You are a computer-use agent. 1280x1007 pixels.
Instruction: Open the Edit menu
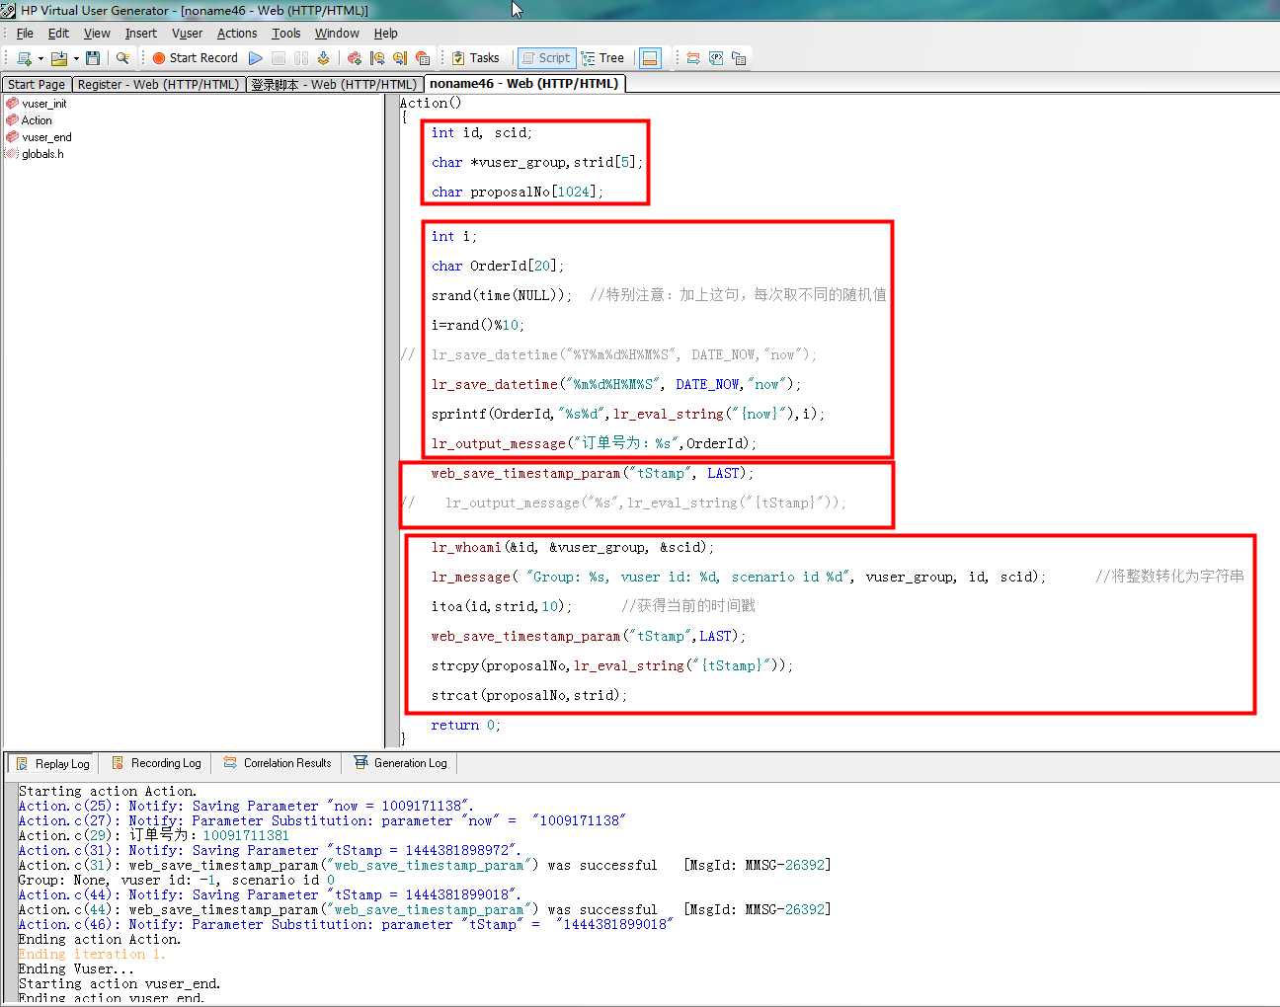click(x=58, y=34)
